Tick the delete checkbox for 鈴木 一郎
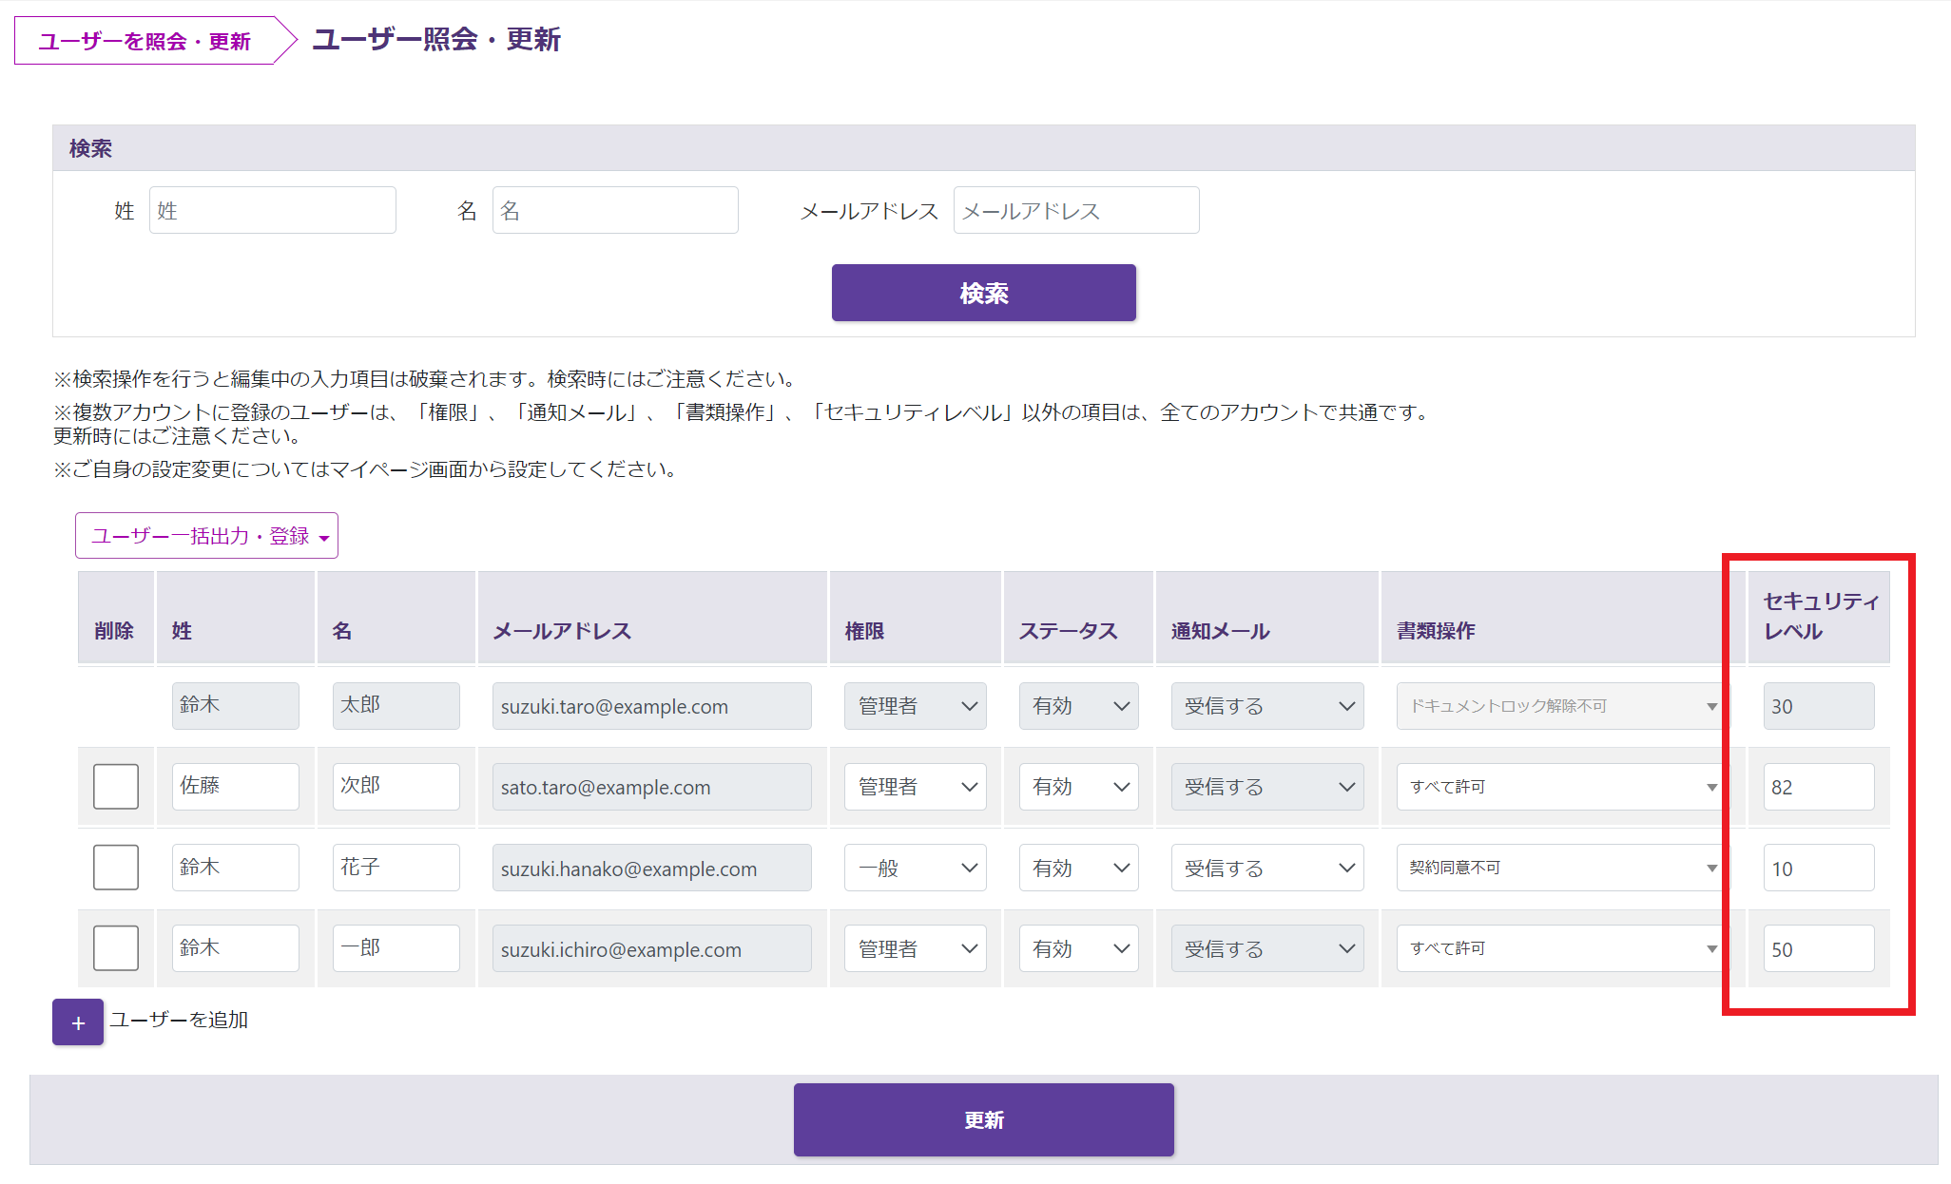The height and width of the screenshot is (1184, 1951). (116, 948)
